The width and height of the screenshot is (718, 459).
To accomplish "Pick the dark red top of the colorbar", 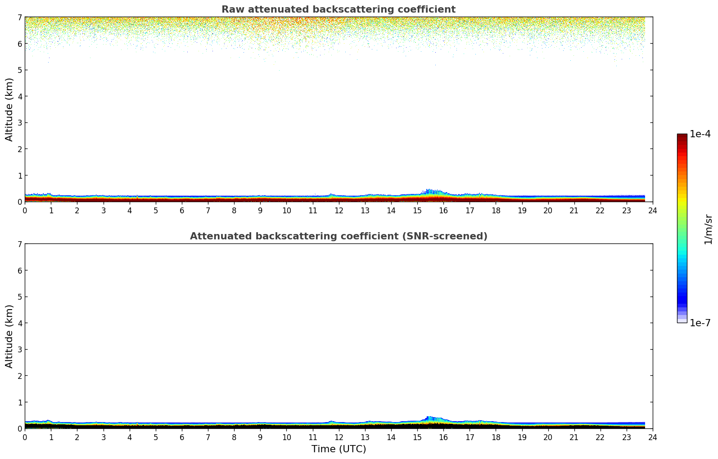I will click(682, 137).
